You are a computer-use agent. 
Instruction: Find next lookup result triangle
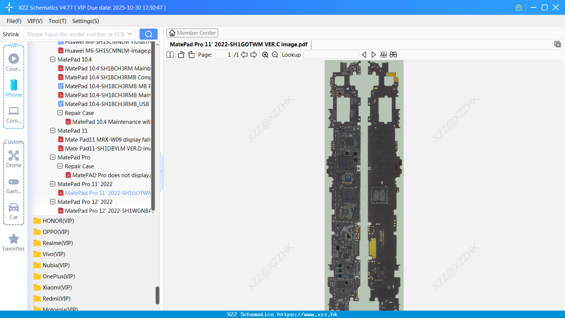click(374, 55)
